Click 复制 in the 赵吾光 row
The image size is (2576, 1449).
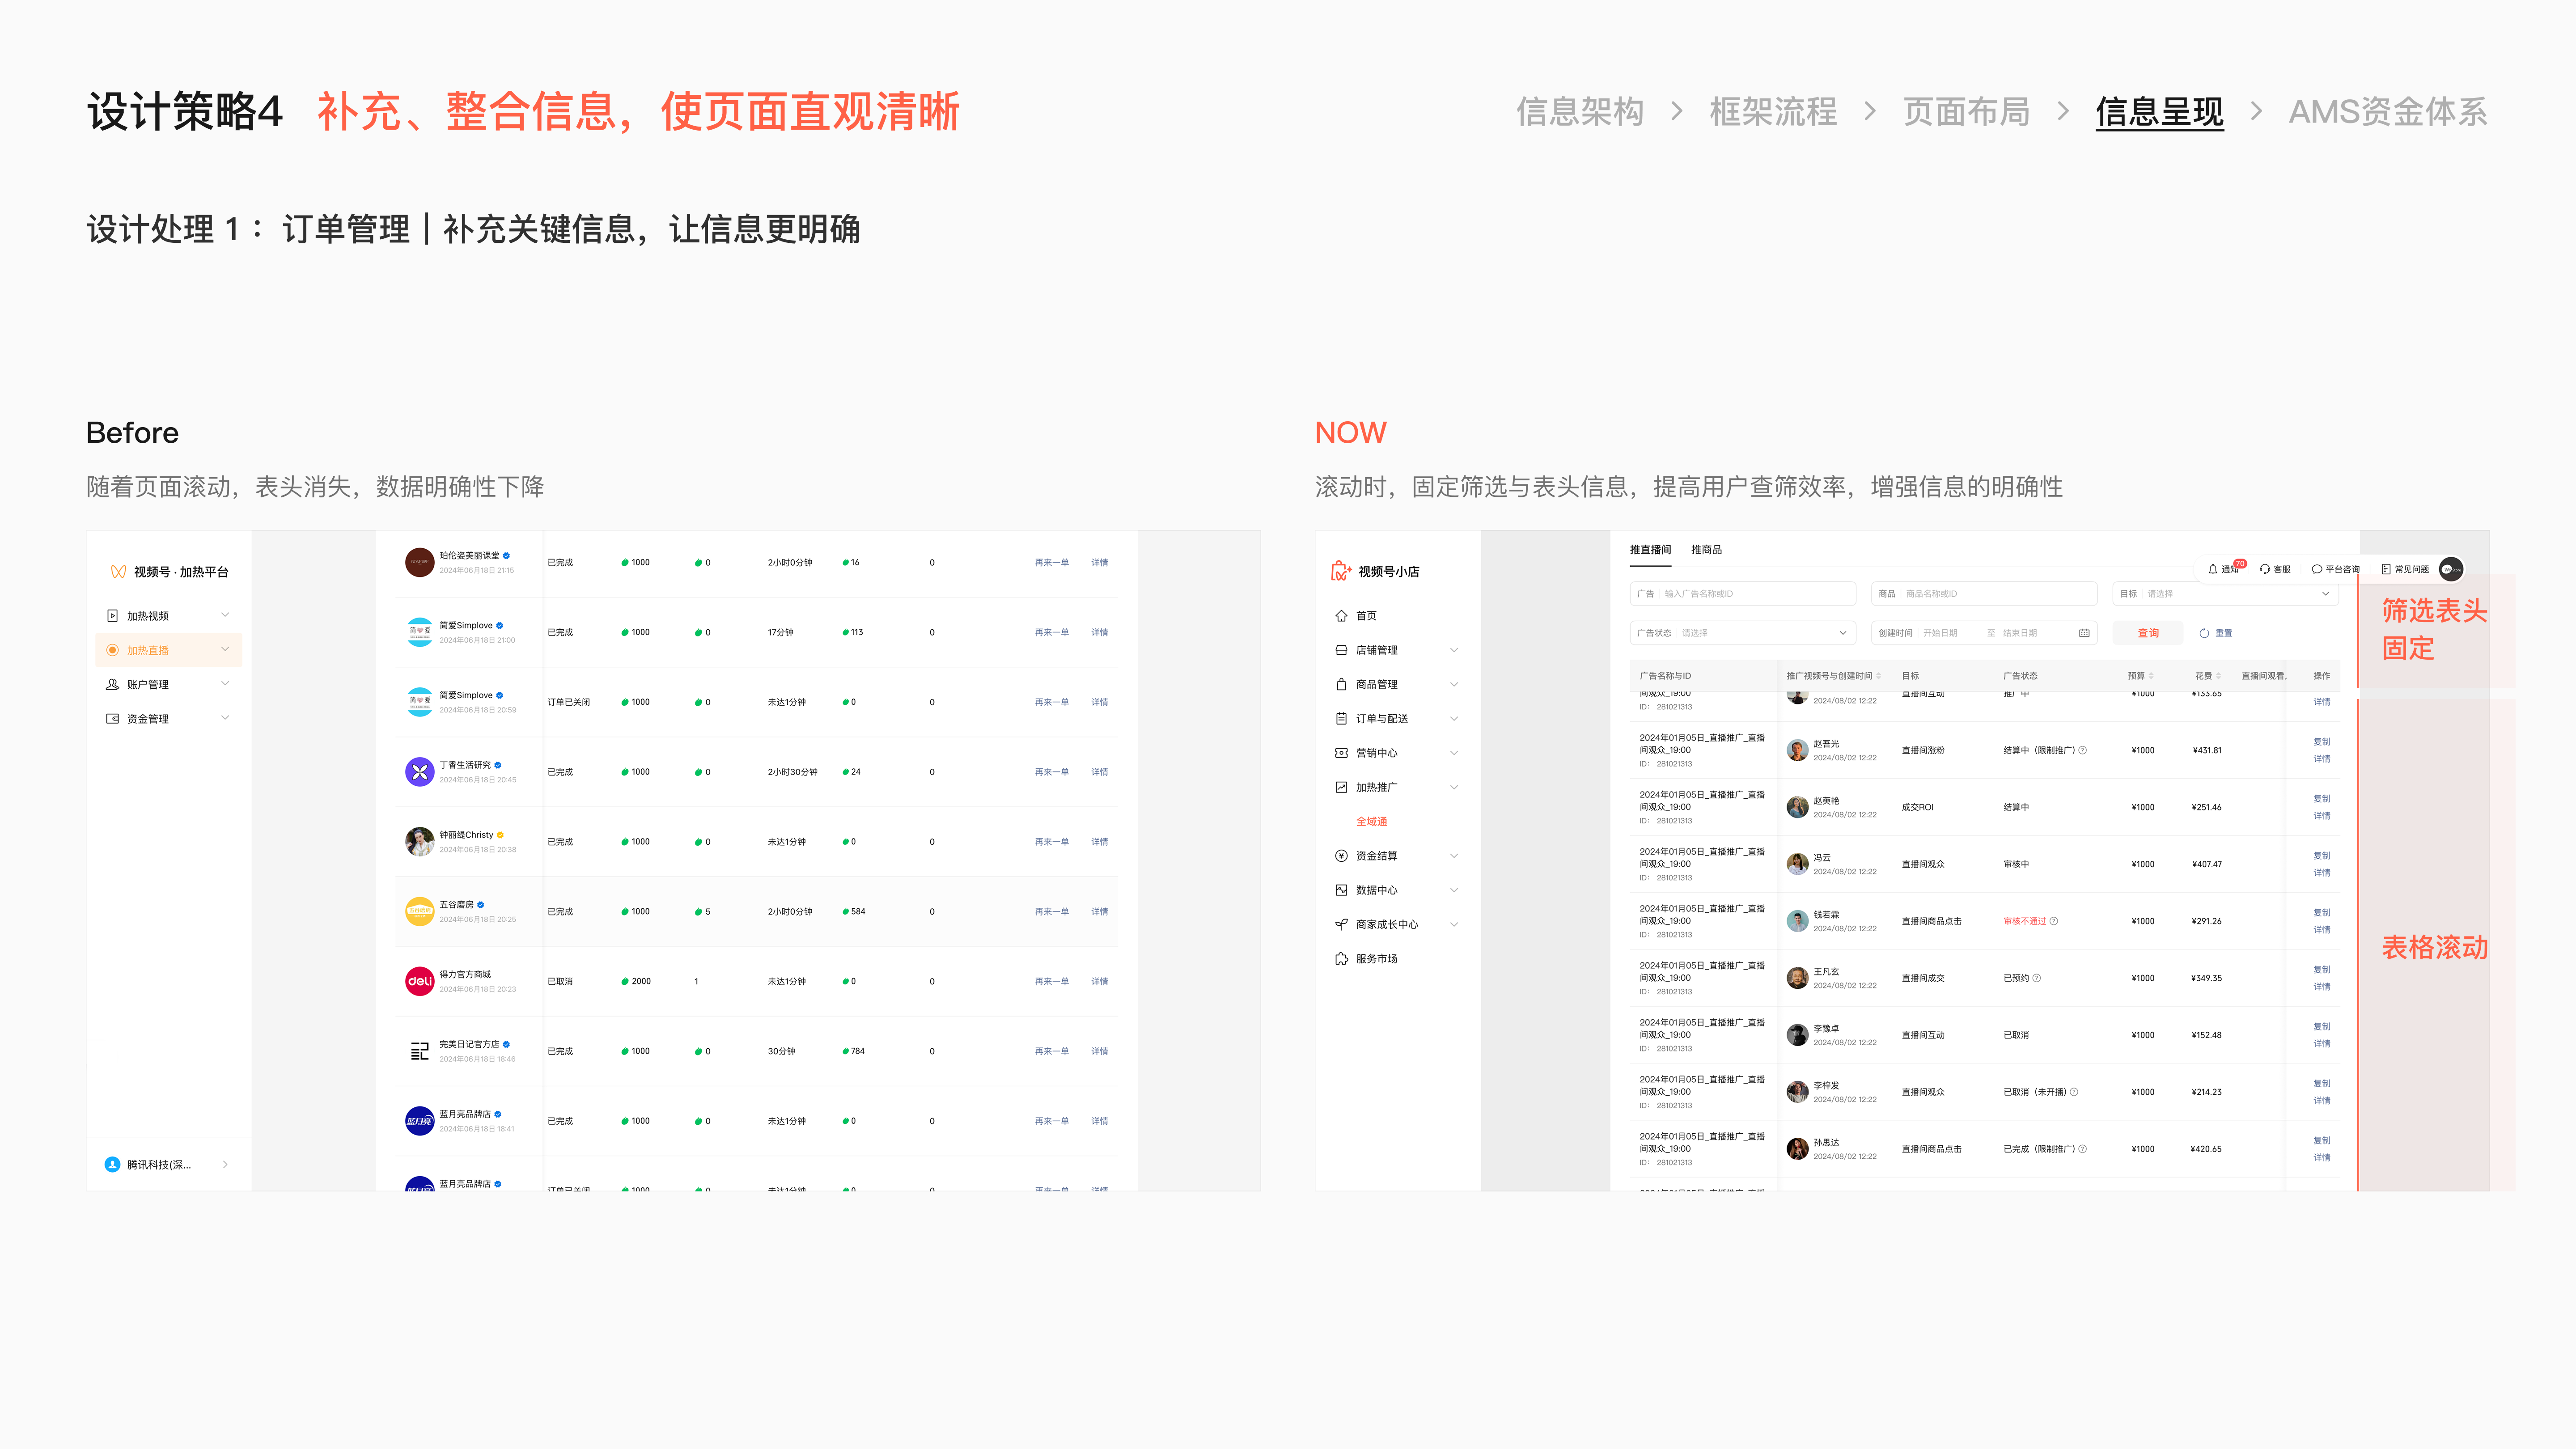pyautogui.click(x=2321, y=742)
